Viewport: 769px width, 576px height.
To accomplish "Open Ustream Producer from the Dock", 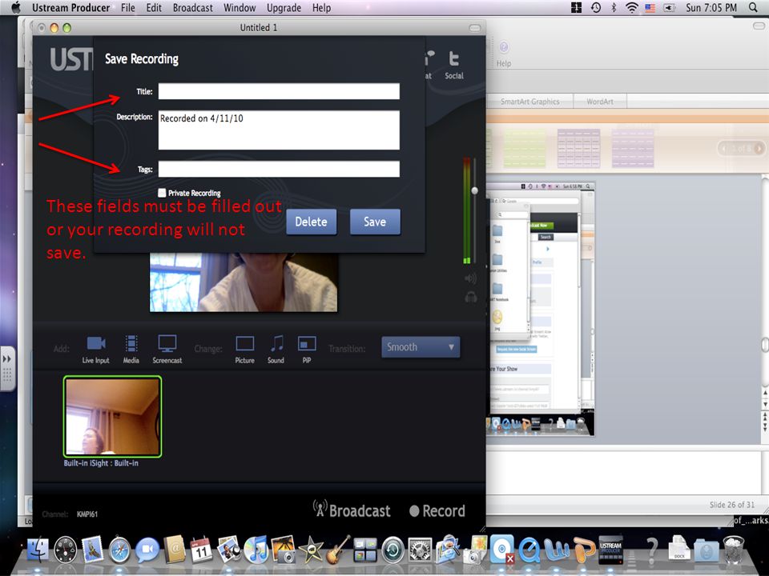I will (611, 550).
